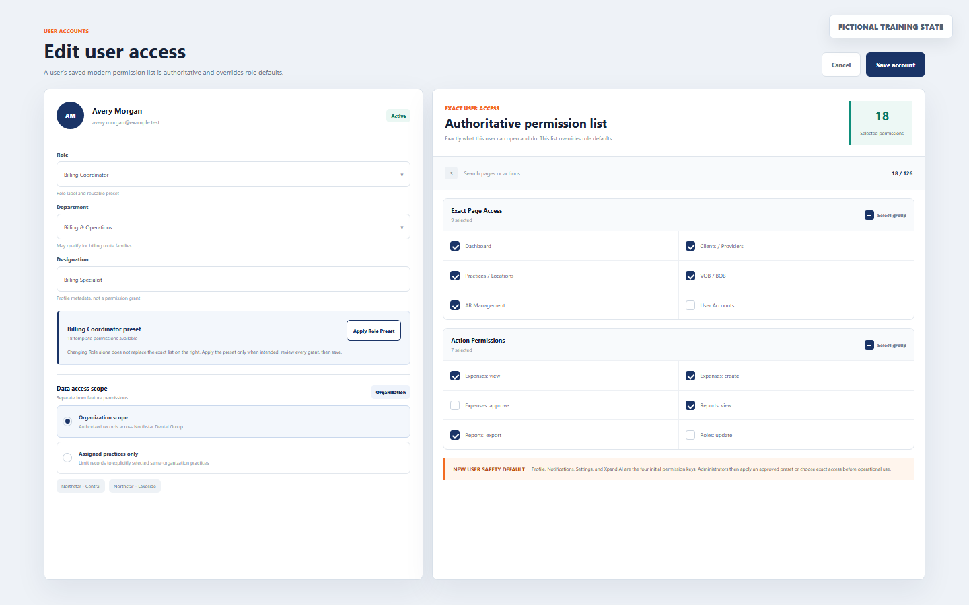The image size is (969, 605).
Task: Click the search icon in permissions search
Action: (451, 173)
